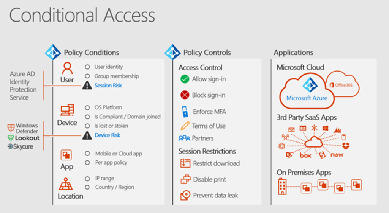The width and height of the screenshot is (389, 213).
Task: Select the Mobile or Cloud app circle
Action: tap(87, 154)
